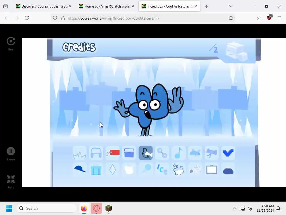Viewport: 286px width, 215px height.
Task: Go back to previous page
Action: (7, 18)
